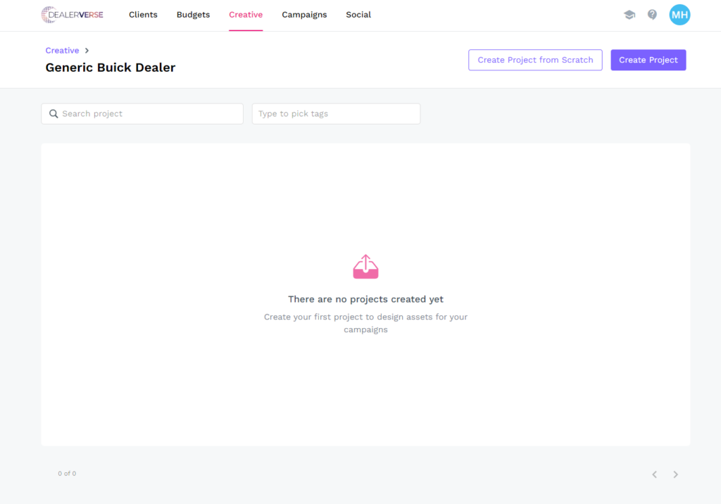Click the DealerVerse logo
The image size is (721, 504).
72,15
